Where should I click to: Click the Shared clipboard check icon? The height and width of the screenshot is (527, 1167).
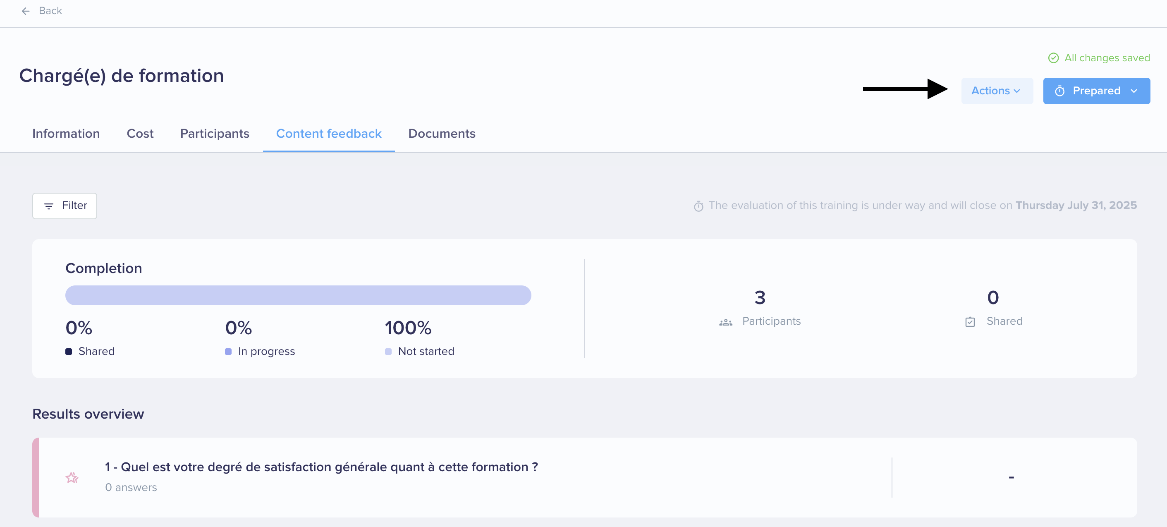pos(970,322)
